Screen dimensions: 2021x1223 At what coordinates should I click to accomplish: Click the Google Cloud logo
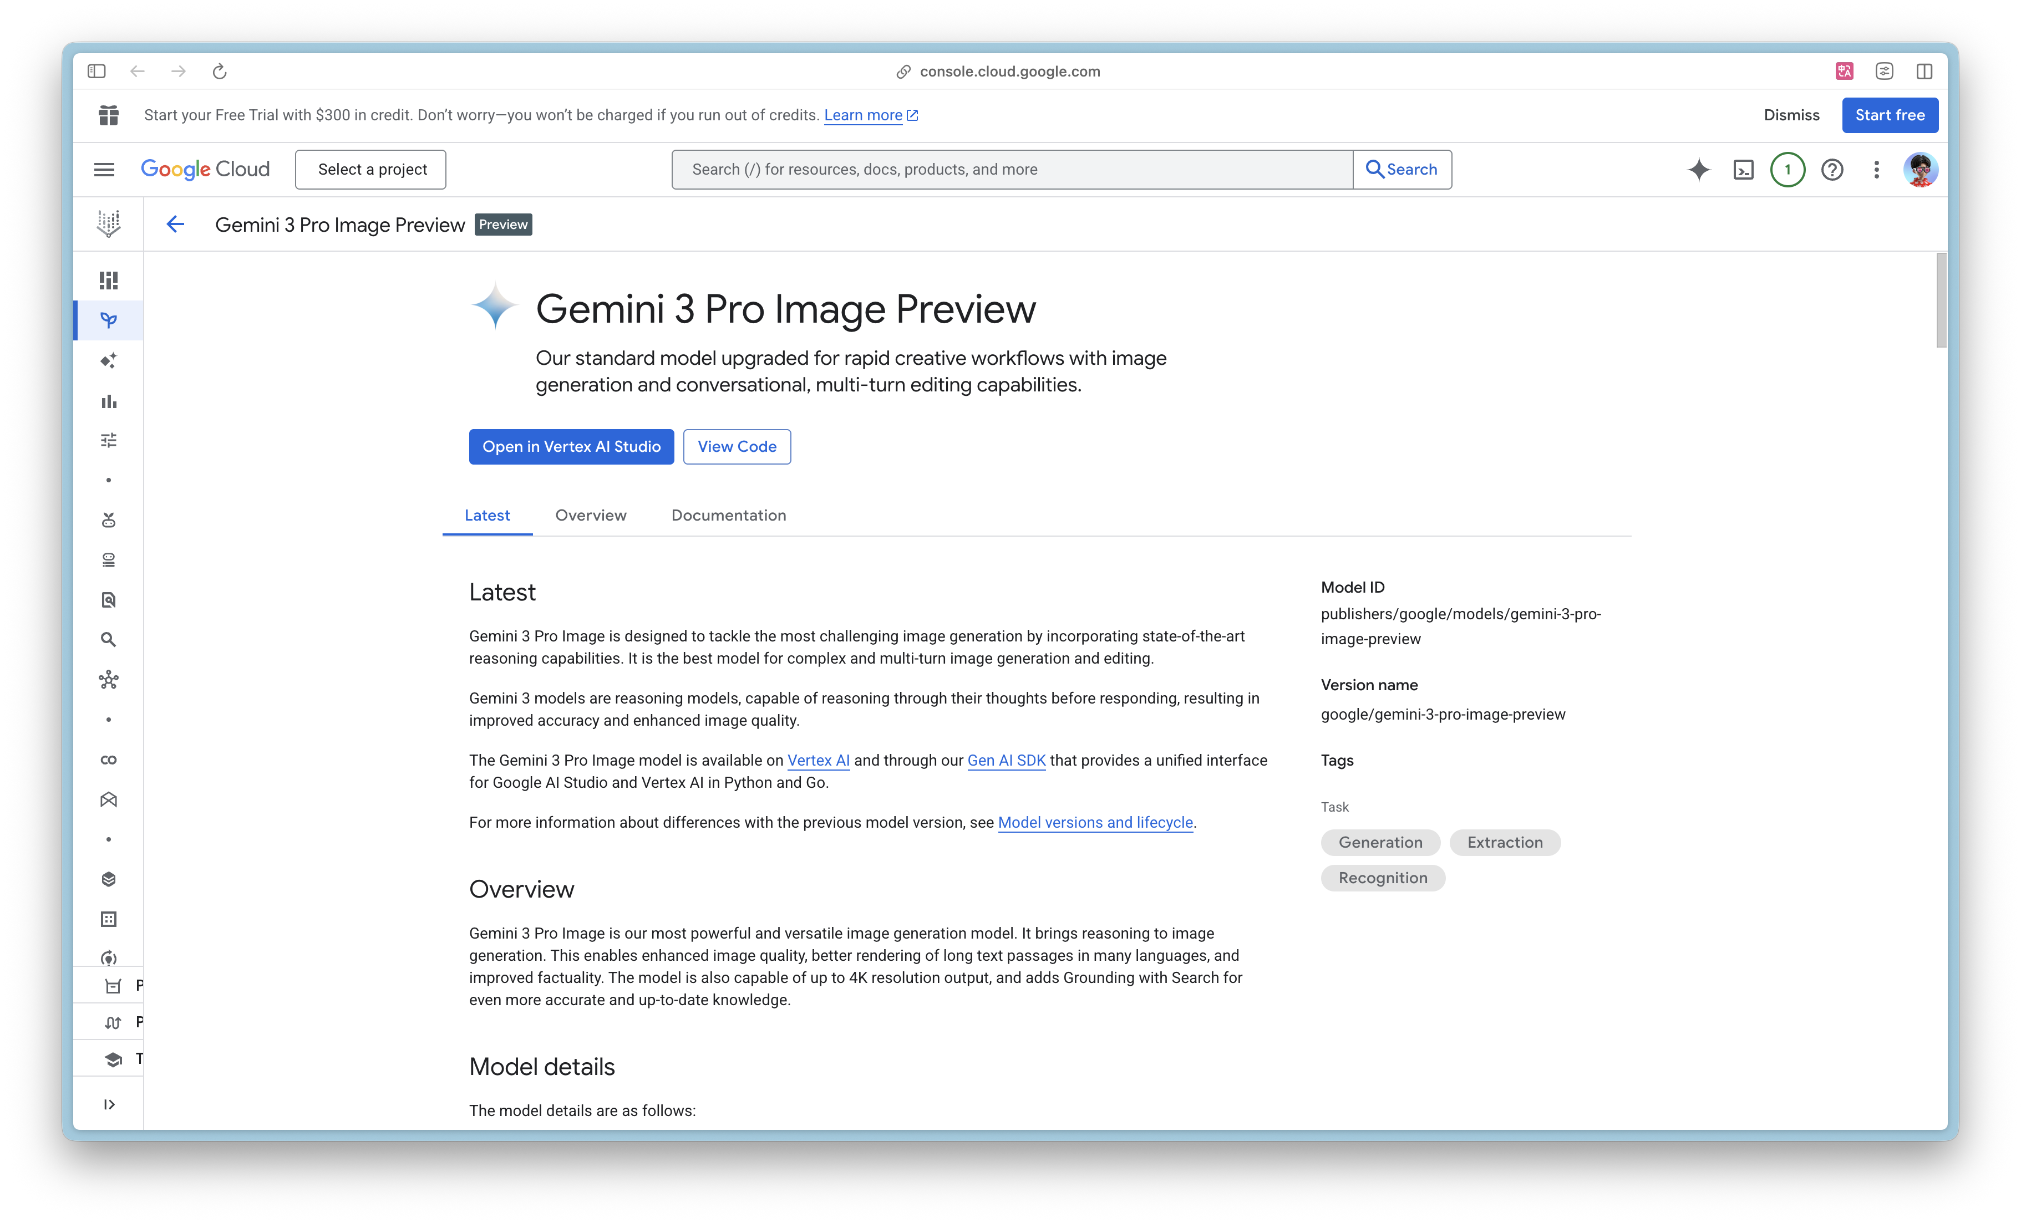tap(205, 169)
